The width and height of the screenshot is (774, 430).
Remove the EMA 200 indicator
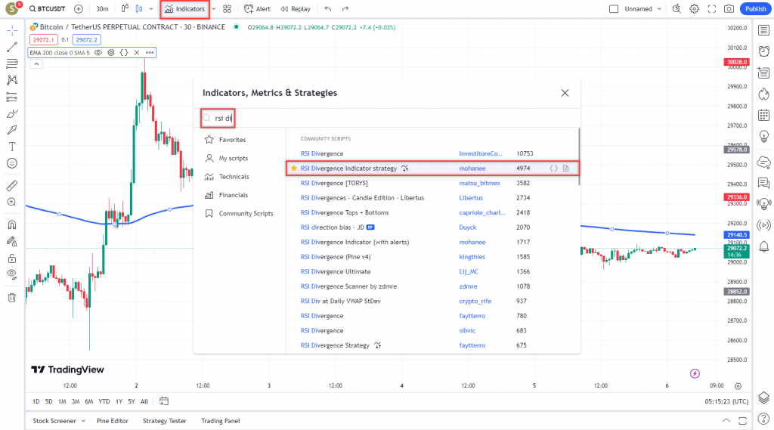tap(137, 52)
